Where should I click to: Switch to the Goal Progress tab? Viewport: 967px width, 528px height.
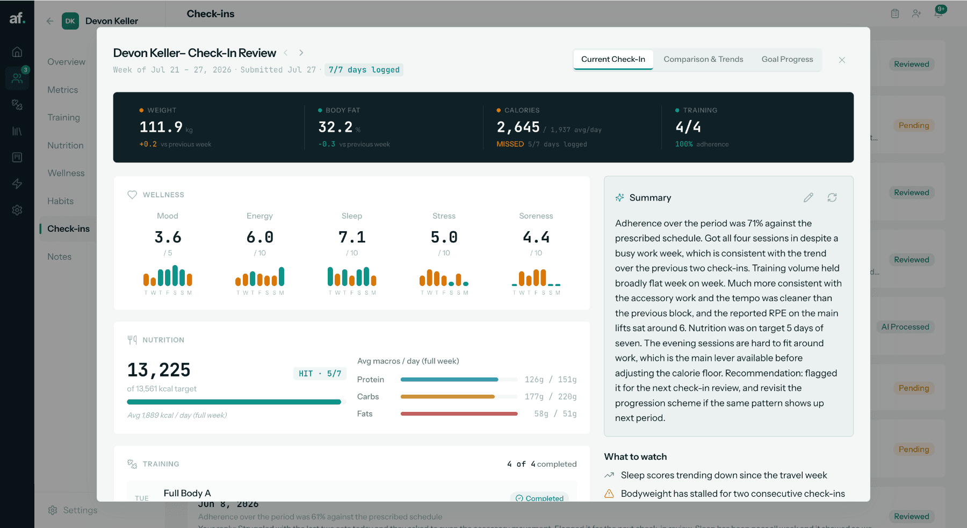[x=787, y=60]
